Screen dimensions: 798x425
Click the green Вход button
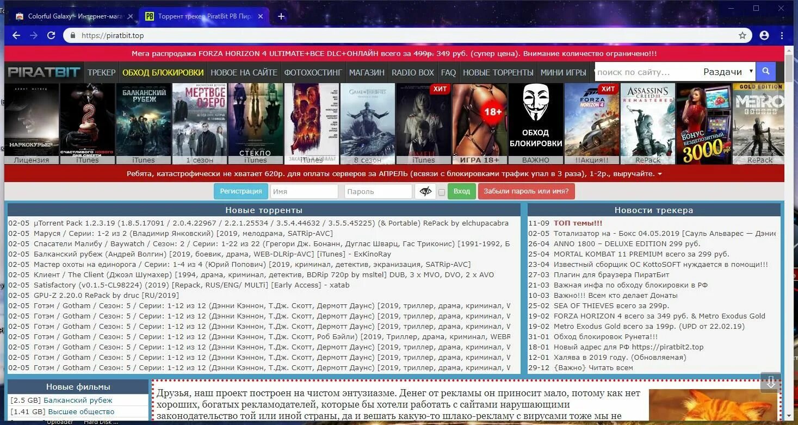pyautogui.click(x=462, y=191)
